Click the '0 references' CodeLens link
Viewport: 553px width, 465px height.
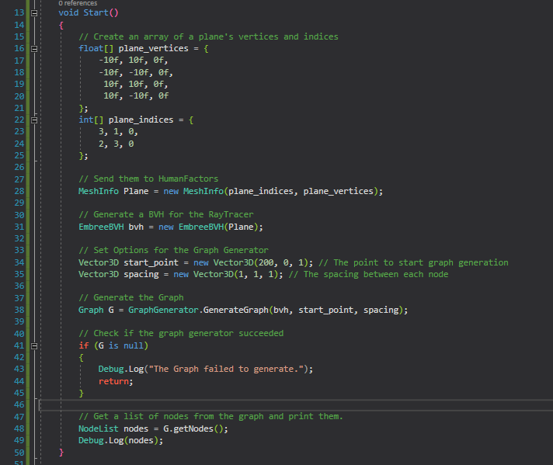pos(78,3)
